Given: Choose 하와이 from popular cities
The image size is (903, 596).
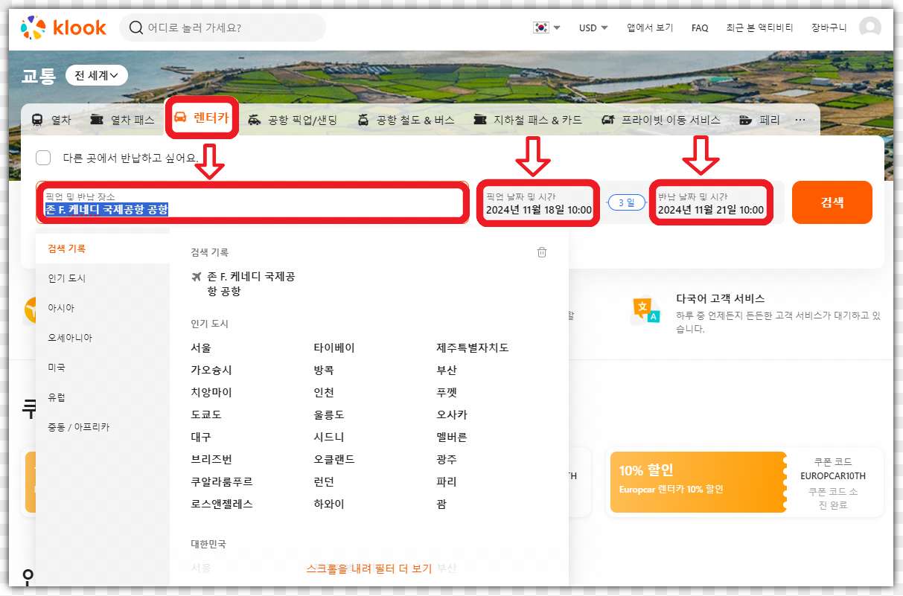Looking at the screenshot, I should (x=329, y=504).
